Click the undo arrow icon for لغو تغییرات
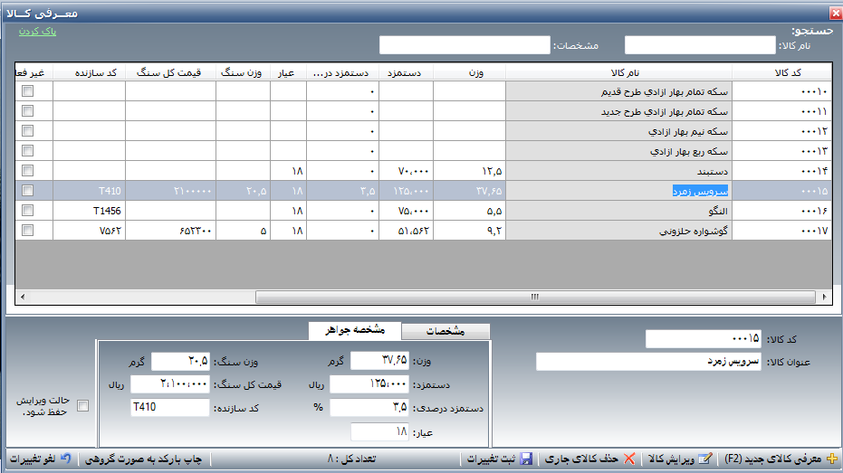 click(x=66, y=459)
